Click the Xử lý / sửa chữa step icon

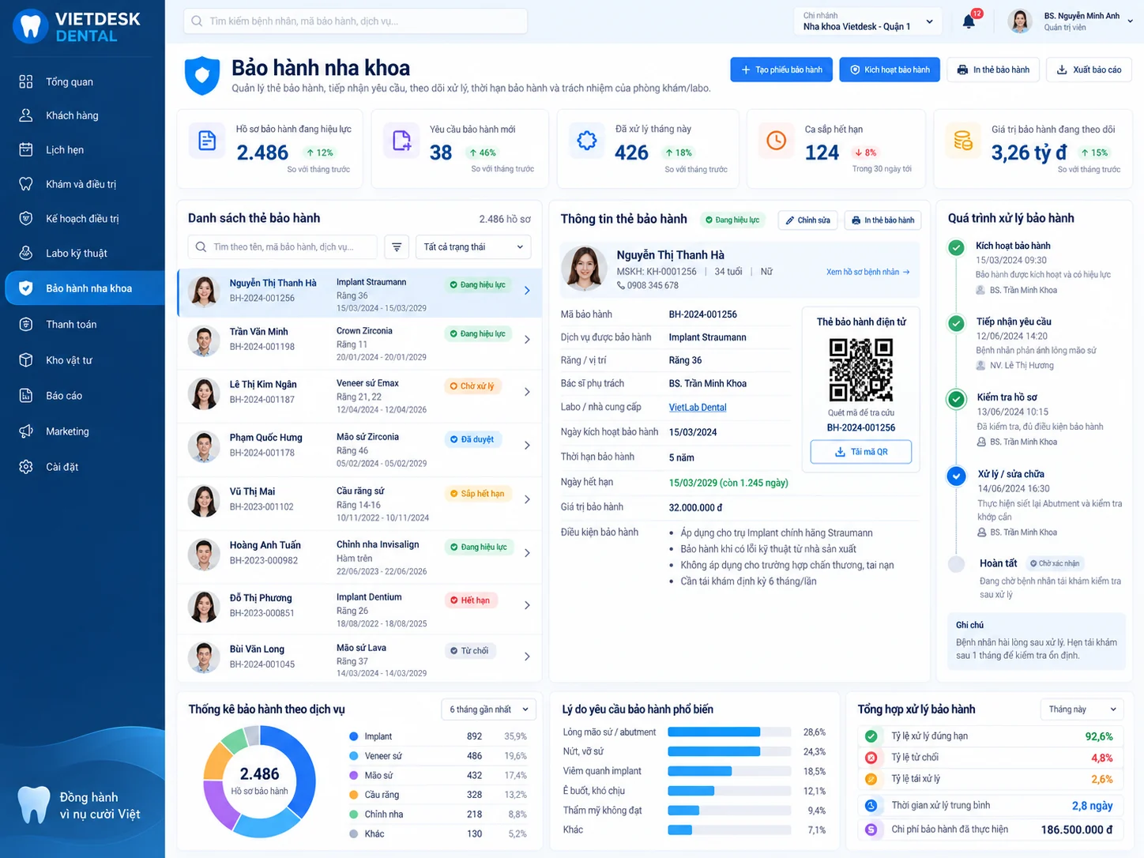click(956, 476)
